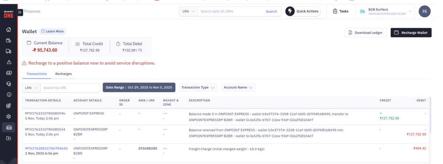Click the Search button in top bar
Image resolution: width=443 pixels, height=164 pixels.
tap(271, 11)
